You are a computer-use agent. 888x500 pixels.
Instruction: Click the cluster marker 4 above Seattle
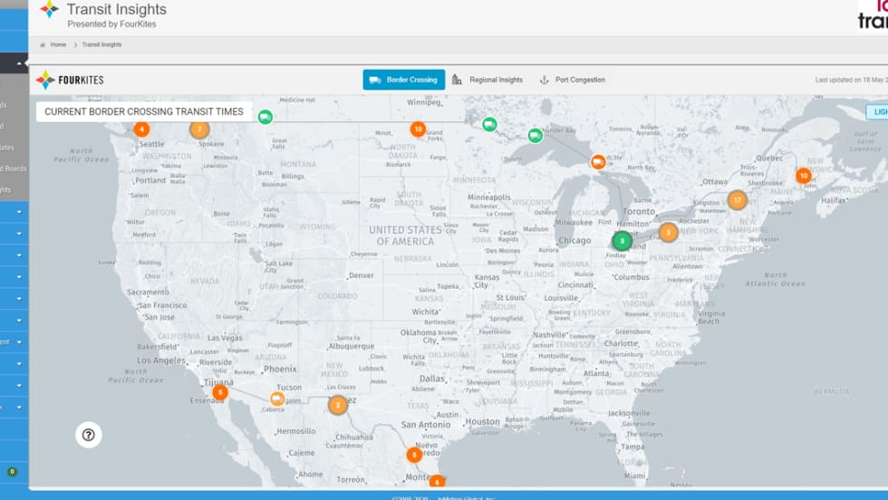tap(142, 130)
